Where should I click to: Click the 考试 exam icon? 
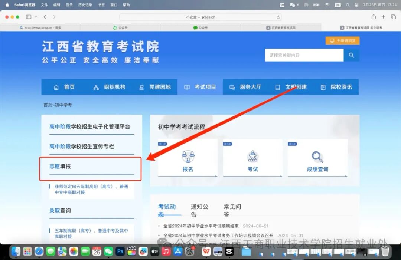[253, 157]
